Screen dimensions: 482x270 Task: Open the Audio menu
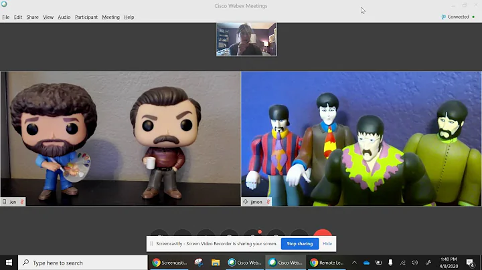(x=64, y=17)
